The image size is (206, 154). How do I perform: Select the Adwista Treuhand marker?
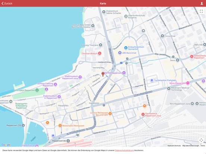100,45
